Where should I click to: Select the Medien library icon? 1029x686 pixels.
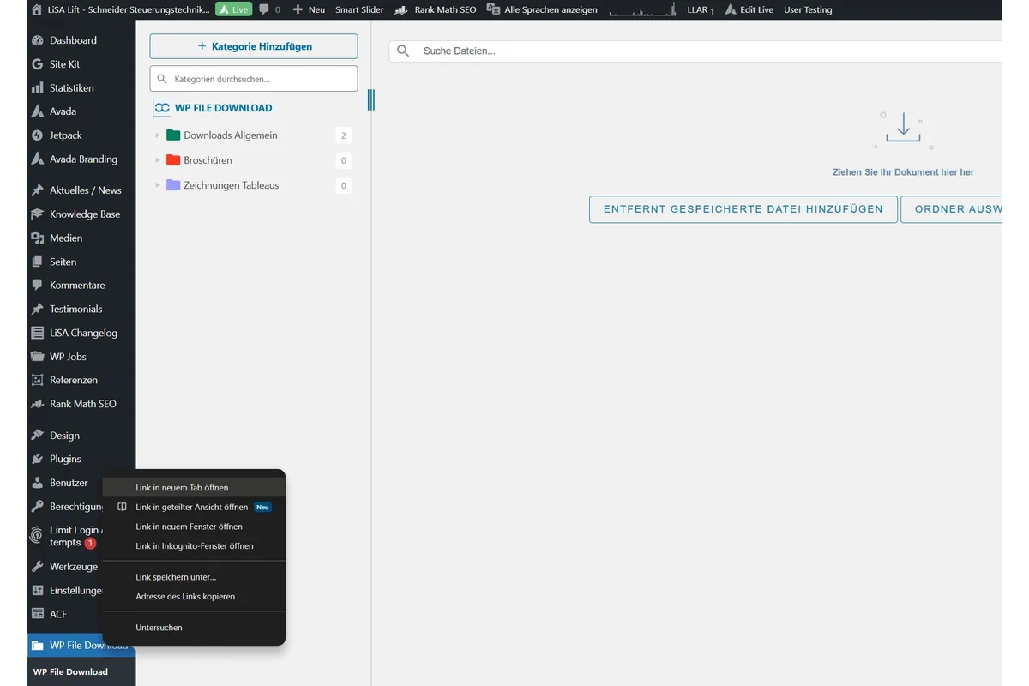coord(38,238)
